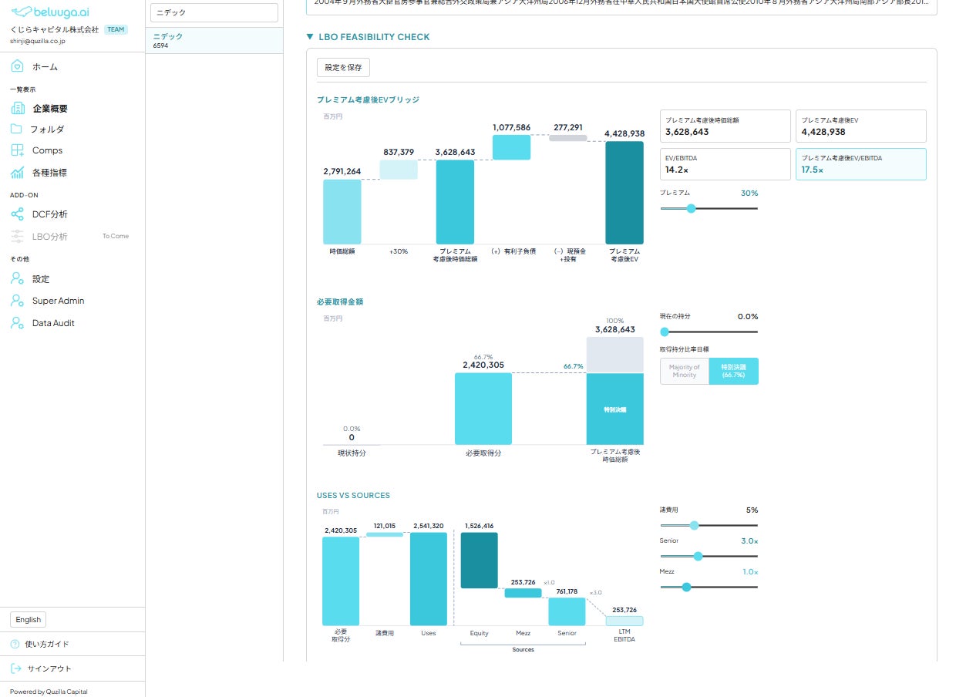Image resolution: width=956 pixels, height=697 pixels.
Task: Click the 設定を保存 button
Action: (x=343, y=67)
